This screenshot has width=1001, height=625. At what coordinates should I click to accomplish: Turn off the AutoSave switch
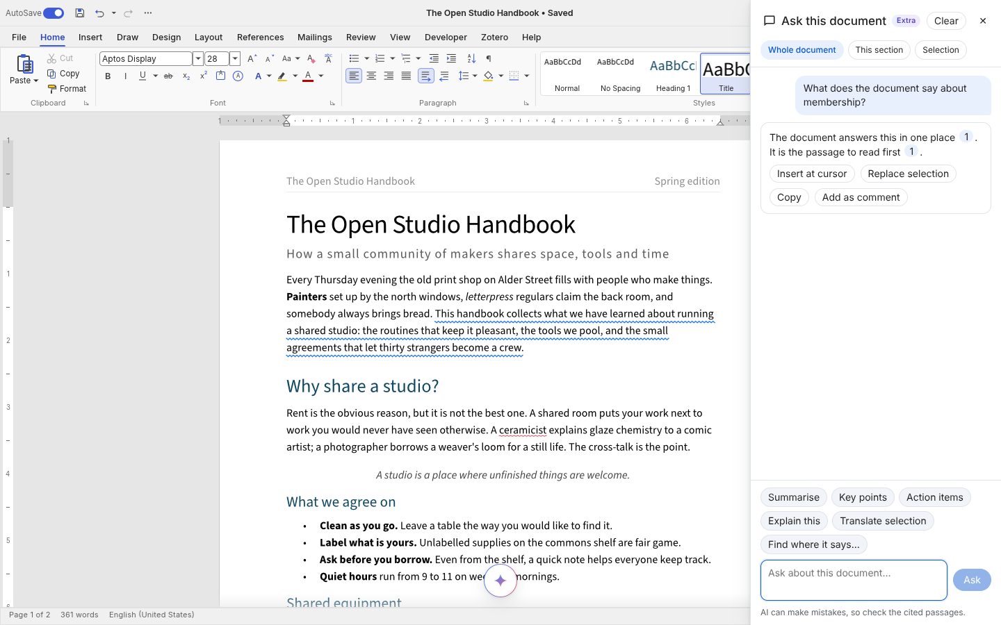[x=54, y=13]
